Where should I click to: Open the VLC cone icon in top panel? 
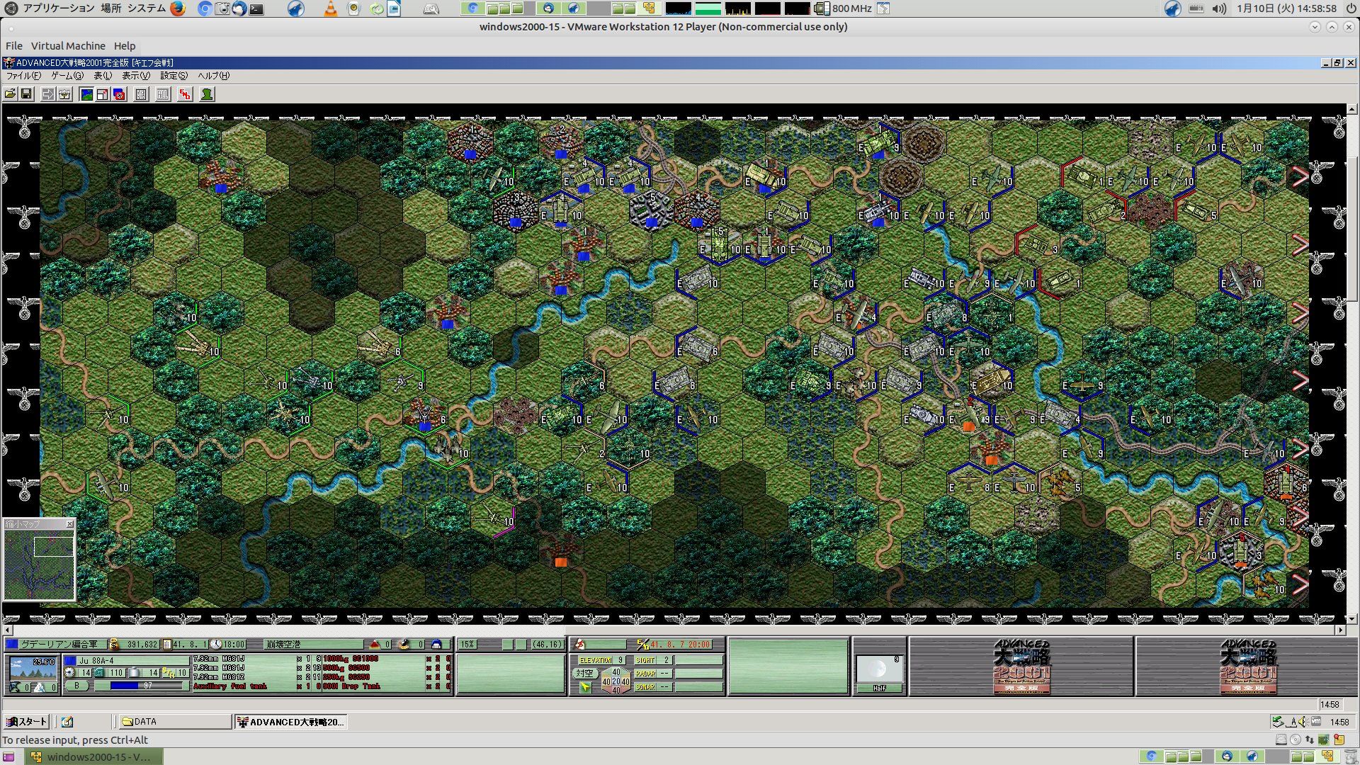pos(330,8)
